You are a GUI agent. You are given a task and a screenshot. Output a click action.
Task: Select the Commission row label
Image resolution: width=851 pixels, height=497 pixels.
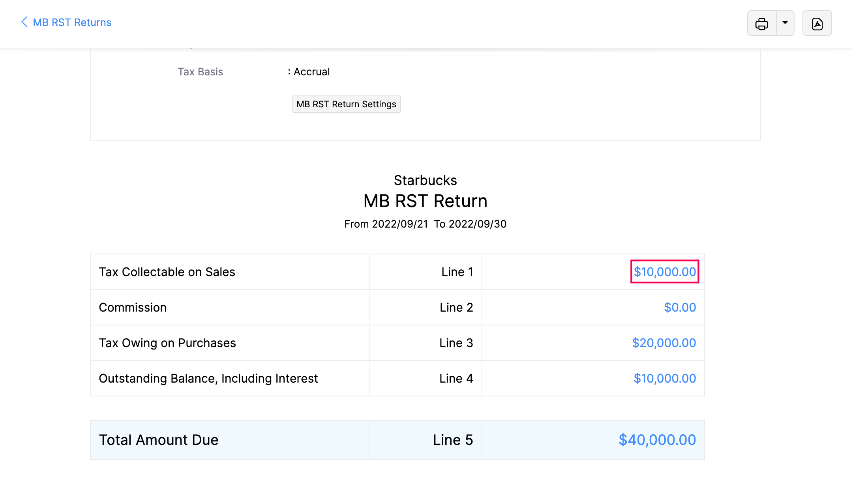click(x=133, y=307)
